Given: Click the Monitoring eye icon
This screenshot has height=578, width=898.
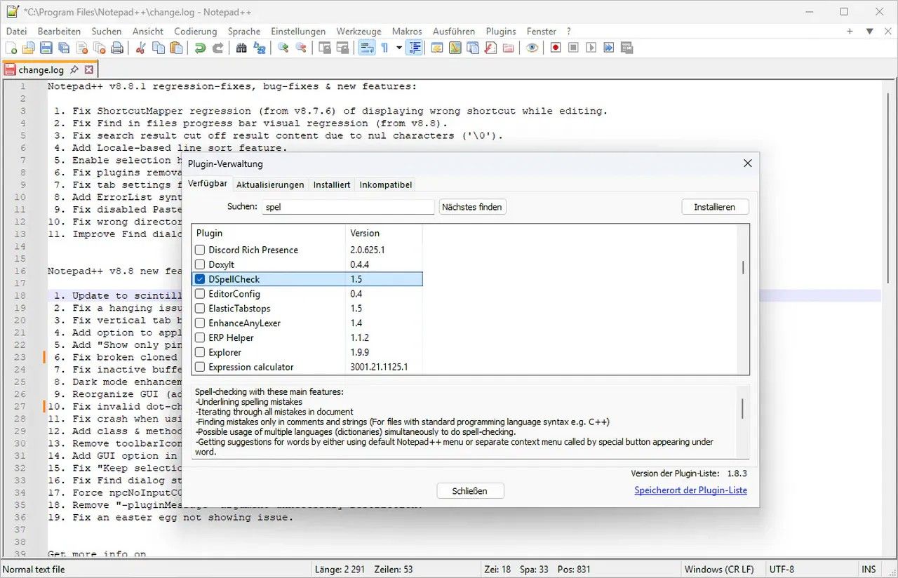Looking at the screenshot, I should [x=532, y=48].
